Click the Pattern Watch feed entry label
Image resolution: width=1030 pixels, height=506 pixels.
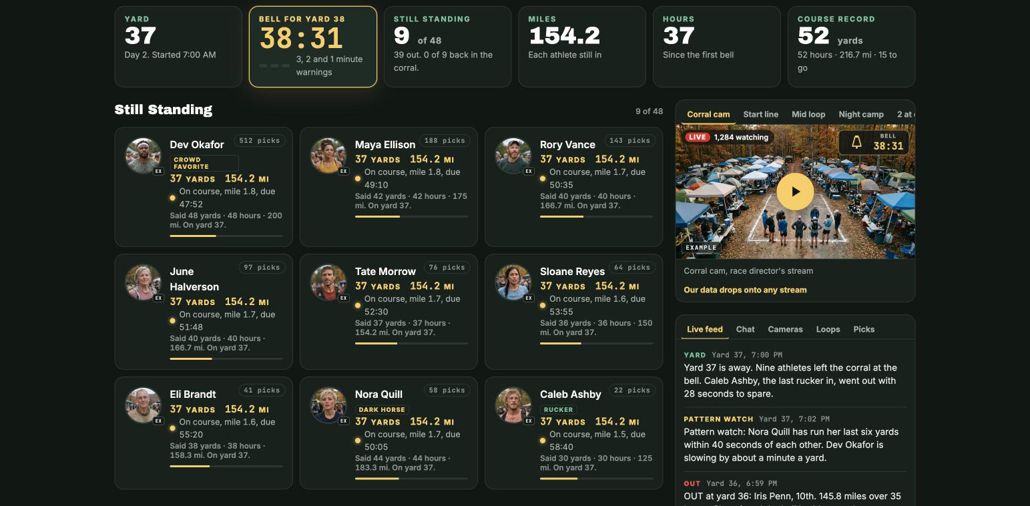tap(718, 419)
